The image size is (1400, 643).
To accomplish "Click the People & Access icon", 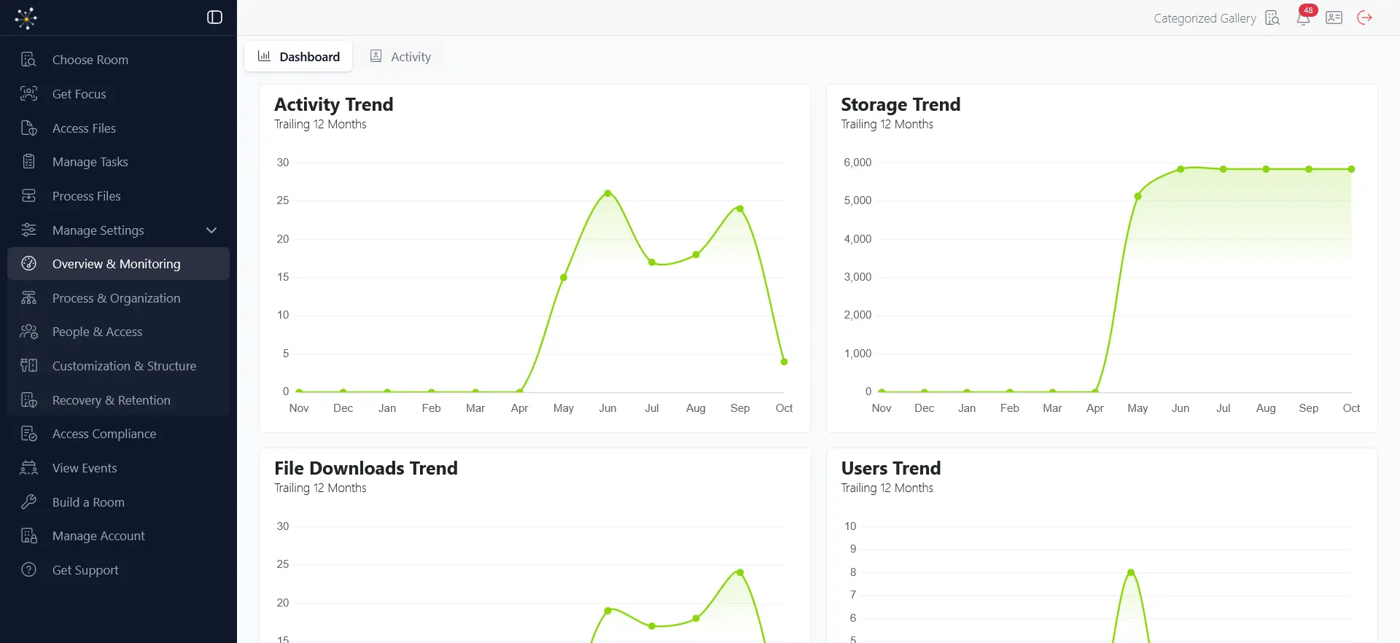I will (x=28, y=332).
